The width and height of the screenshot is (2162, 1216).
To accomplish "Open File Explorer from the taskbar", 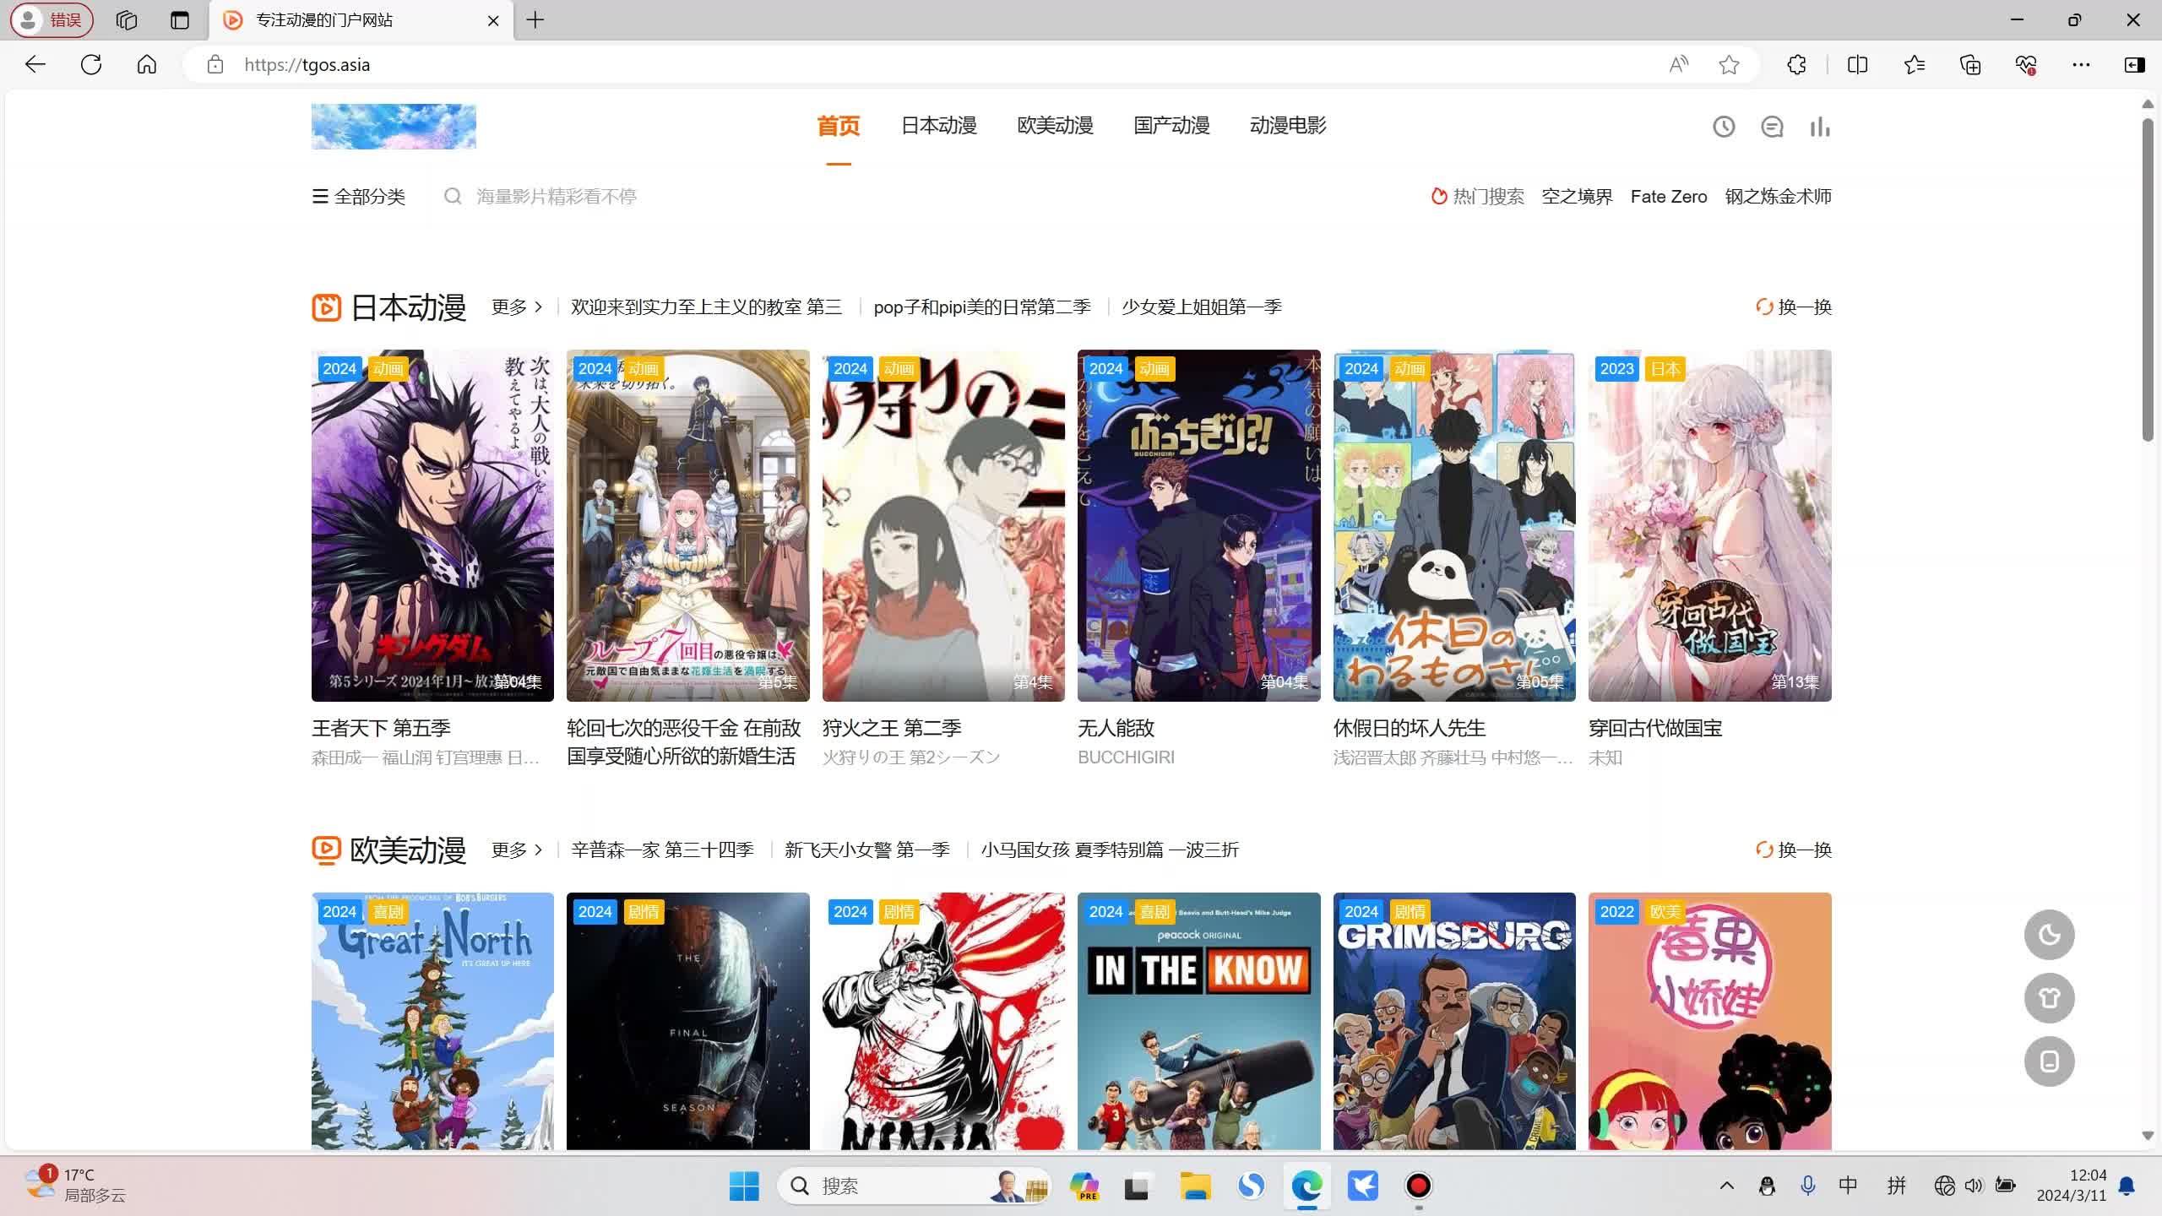I will click(x=1195, y=1186).
